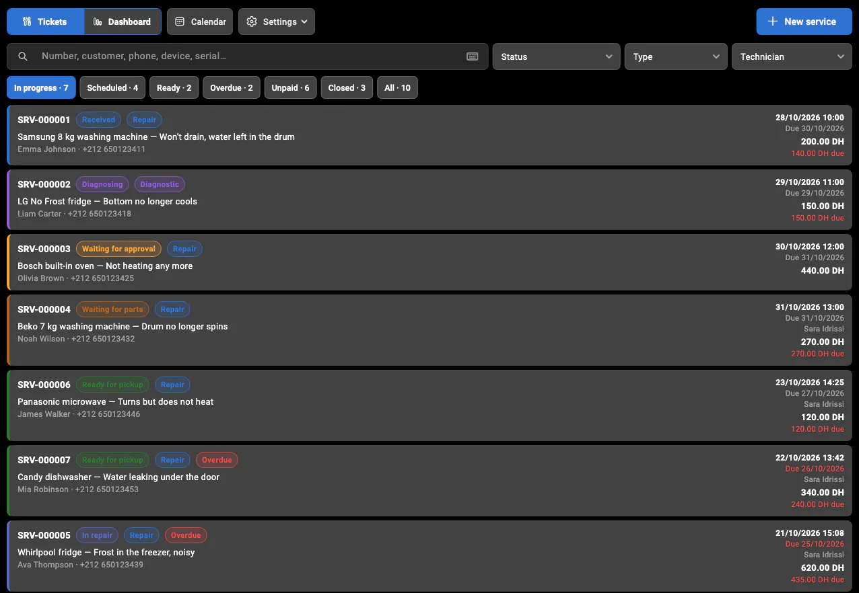Click the 435.00 DH due amount

pyautogui.click(x=817, y=580)
